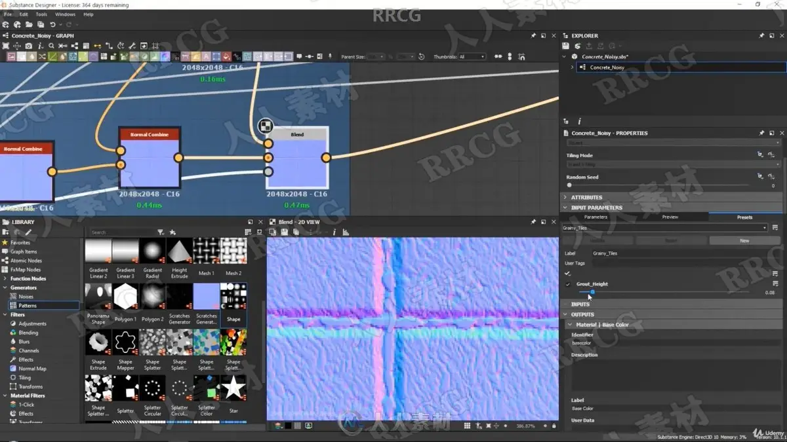787x442 pixels.
Task: Collapse the INPUT PARAMETERS section
Action: tap(565, 208)
